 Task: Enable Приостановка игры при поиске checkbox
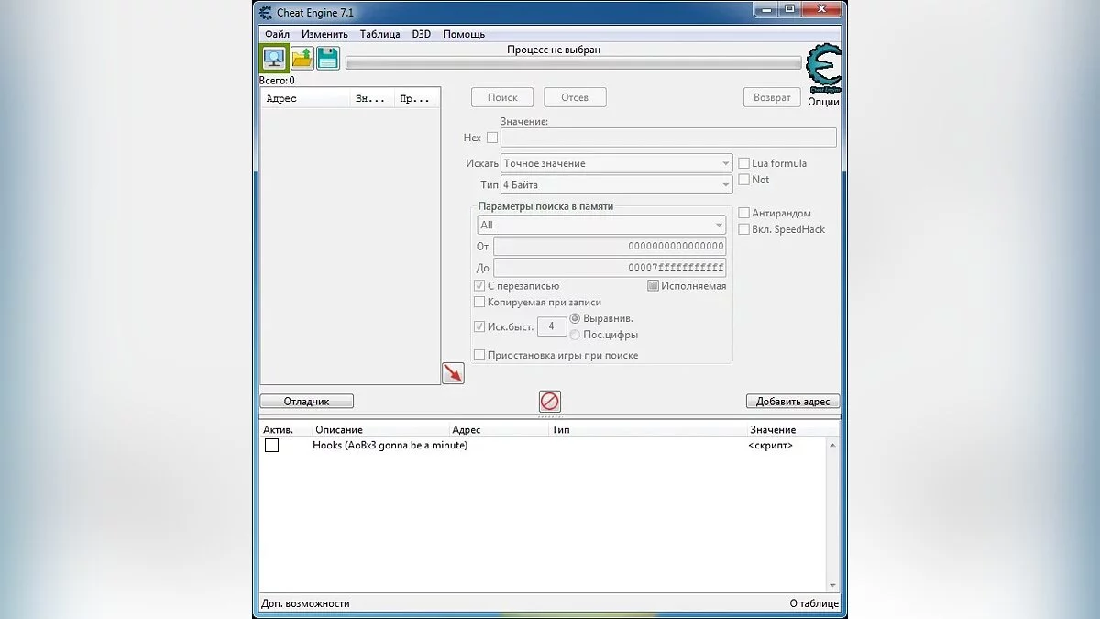(x=479, y=355)
